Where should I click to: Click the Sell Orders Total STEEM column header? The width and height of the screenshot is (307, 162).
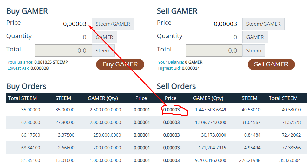tap(283, 98)
